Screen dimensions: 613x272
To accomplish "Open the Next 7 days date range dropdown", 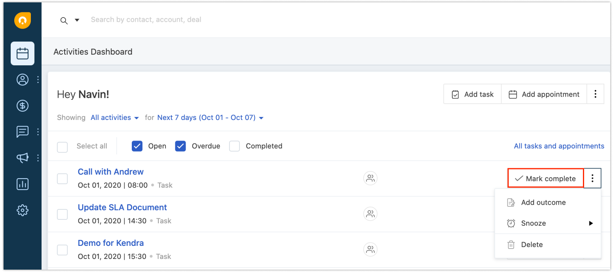I will click(210, 117).
